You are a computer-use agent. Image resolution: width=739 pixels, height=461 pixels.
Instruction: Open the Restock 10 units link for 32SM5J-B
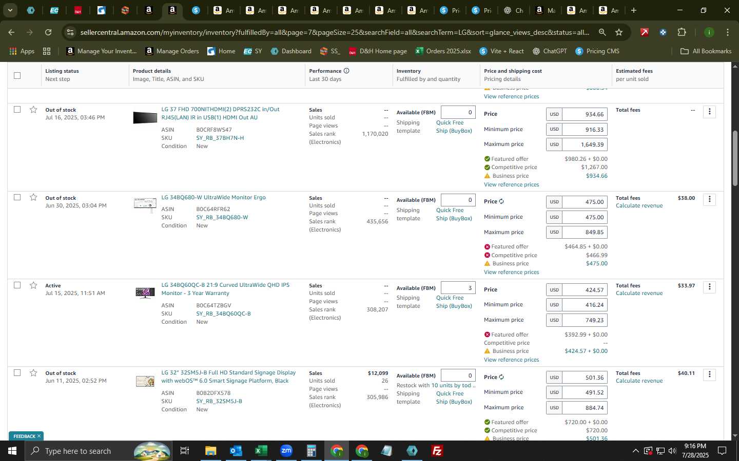tap(453, 385)
